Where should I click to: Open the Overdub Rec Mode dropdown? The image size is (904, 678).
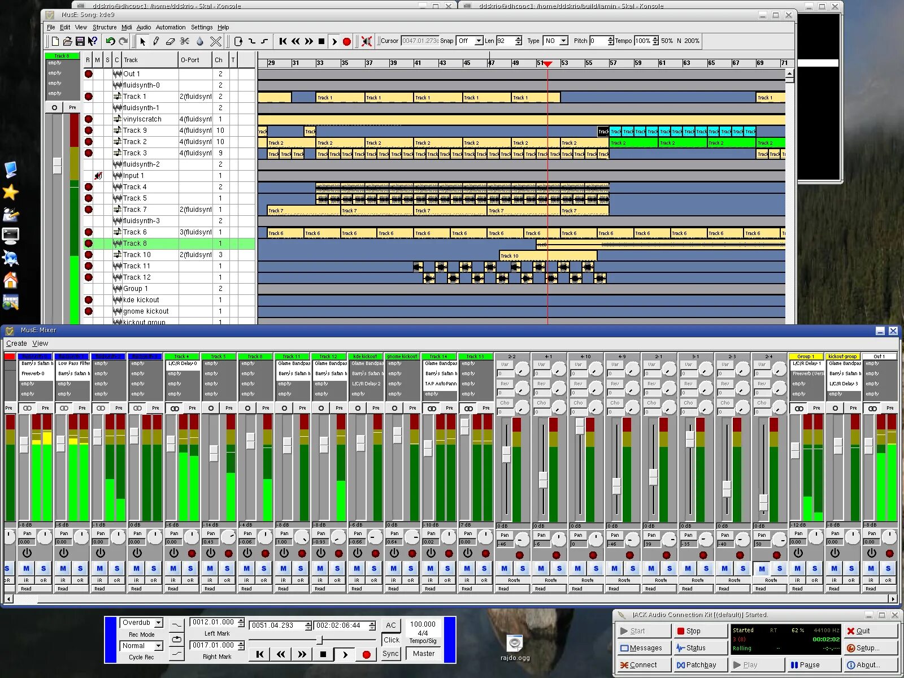click(141, 623)
